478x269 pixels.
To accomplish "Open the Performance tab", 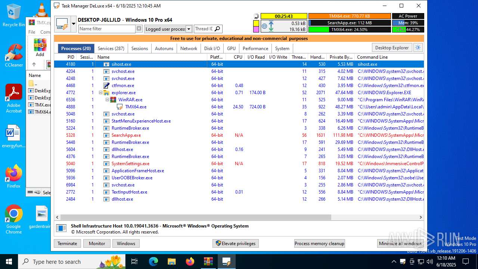I will (255, 48).
